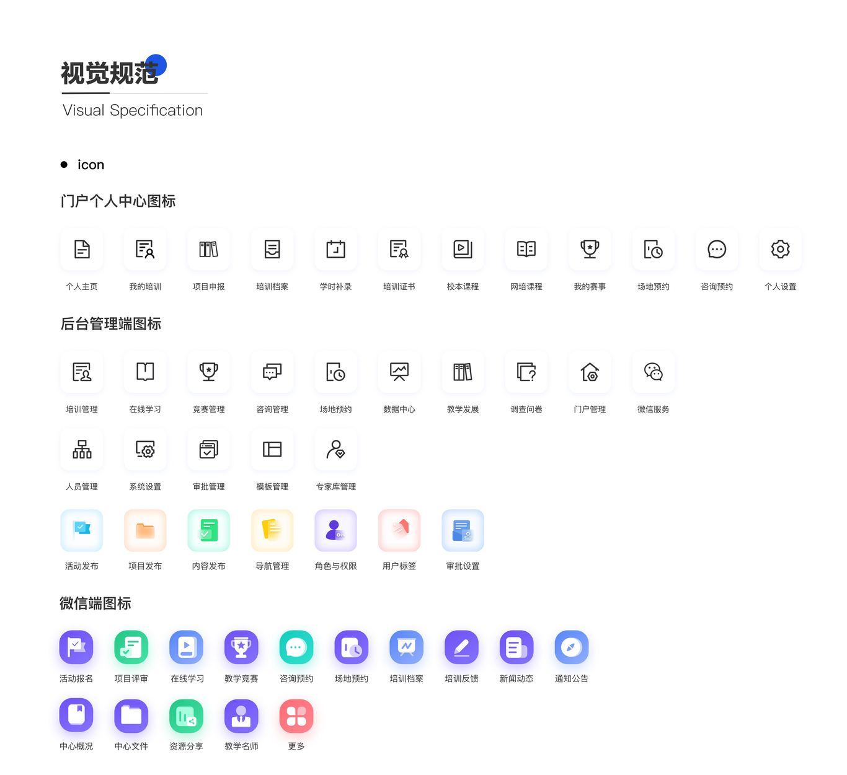Screen dimensions: 847x775
Task: Open the green 项目评审 icon
Action: point(131,647)
